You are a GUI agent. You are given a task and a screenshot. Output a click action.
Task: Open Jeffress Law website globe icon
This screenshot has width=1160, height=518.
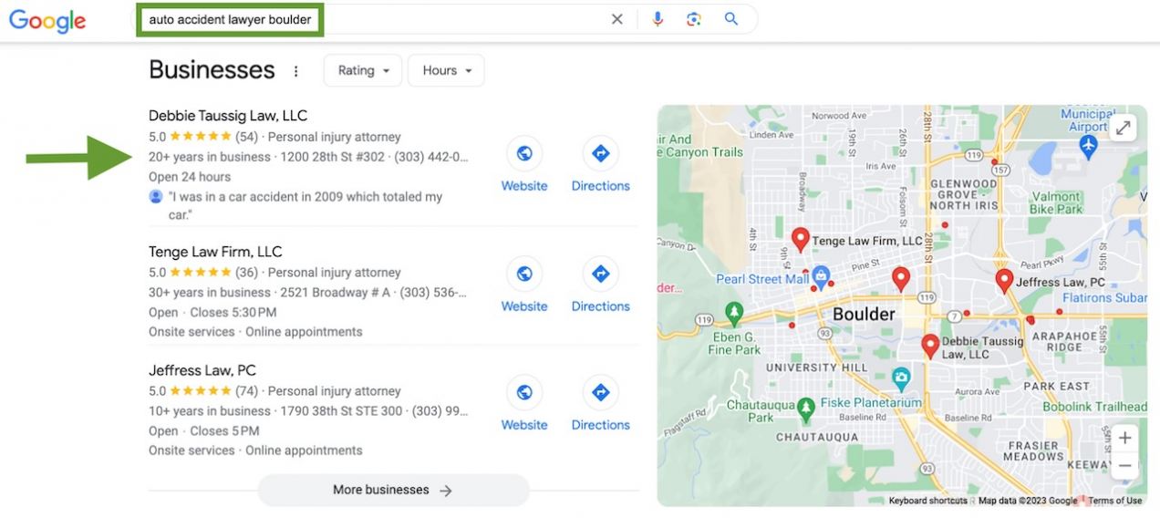click(x=524, y=392)
